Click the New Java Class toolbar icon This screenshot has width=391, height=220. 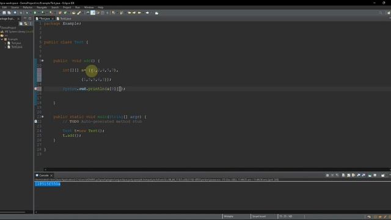65,13
